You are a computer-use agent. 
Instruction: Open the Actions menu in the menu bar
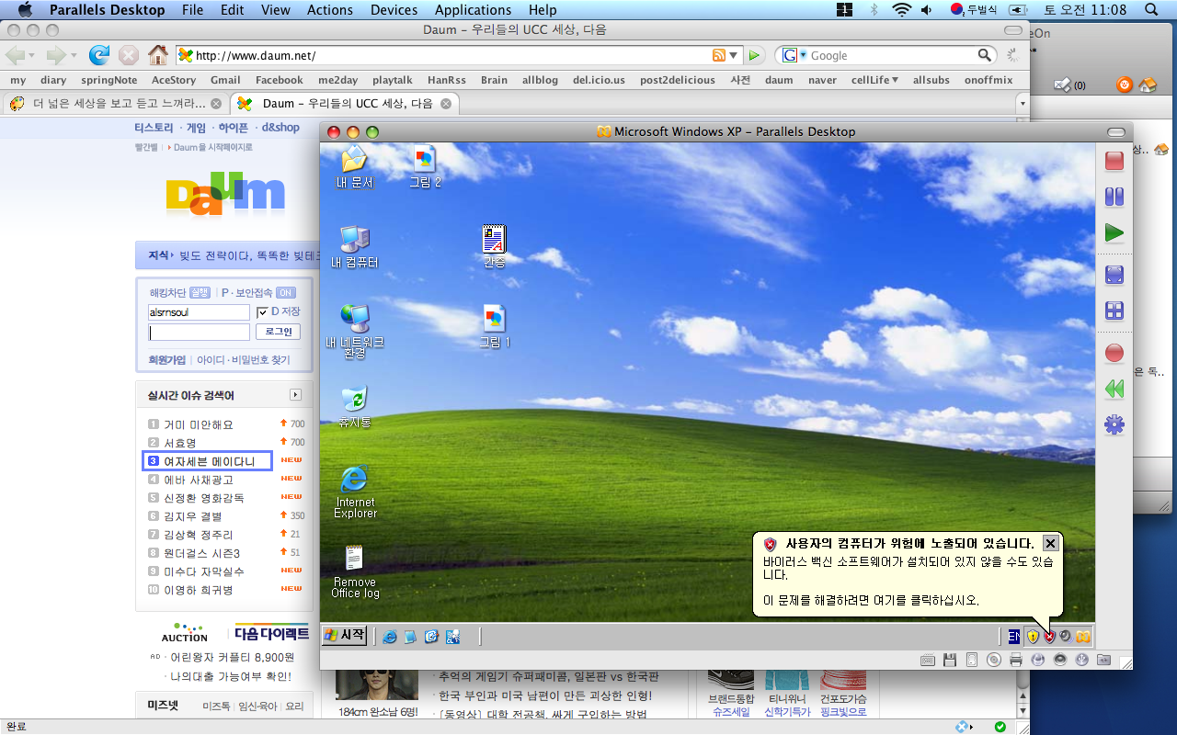coord(330,10)
